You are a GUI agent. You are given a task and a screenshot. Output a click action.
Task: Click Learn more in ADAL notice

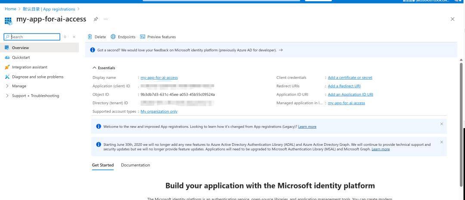[381, 149]
